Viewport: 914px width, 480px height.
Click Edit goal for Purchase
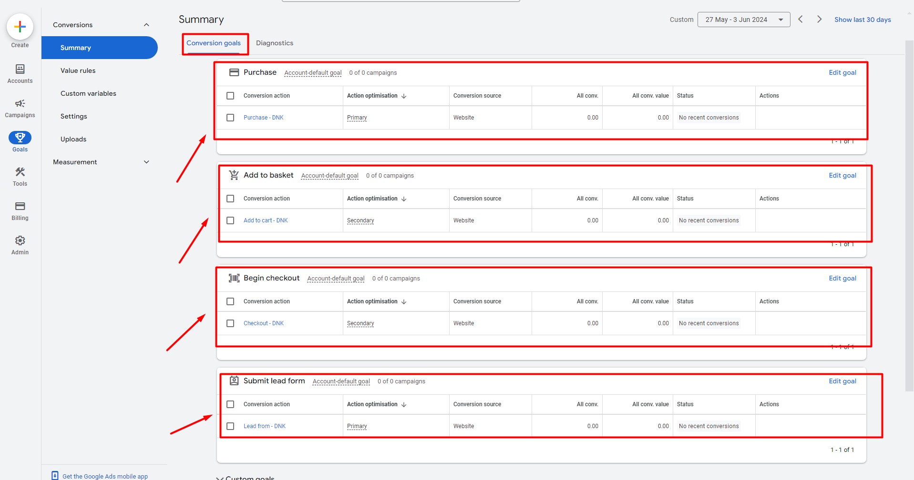842,72
